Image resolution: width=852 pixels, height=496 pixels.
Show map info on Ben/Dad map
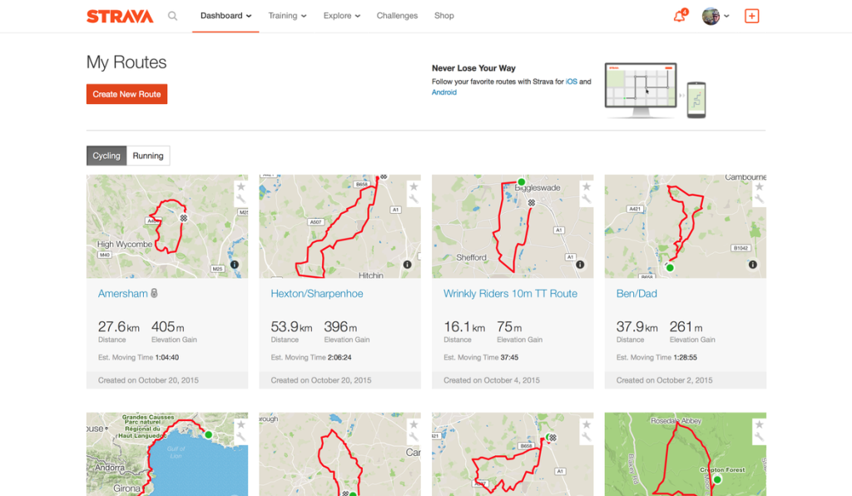click(x=752, y=265)
